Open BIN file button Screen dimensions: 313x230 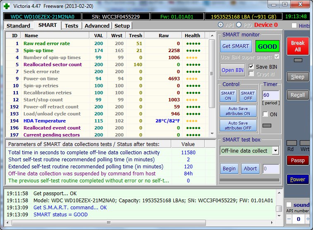232,70
